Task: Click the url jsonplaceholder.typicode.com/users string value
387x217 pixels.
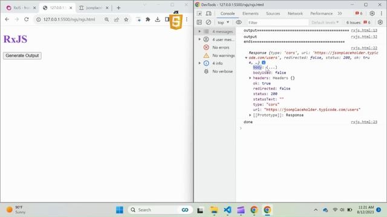Action: [x=312, y=110]
